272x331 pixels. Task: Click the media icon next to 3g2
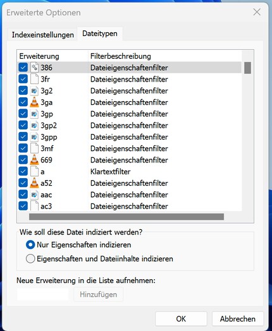coord(34,91)
